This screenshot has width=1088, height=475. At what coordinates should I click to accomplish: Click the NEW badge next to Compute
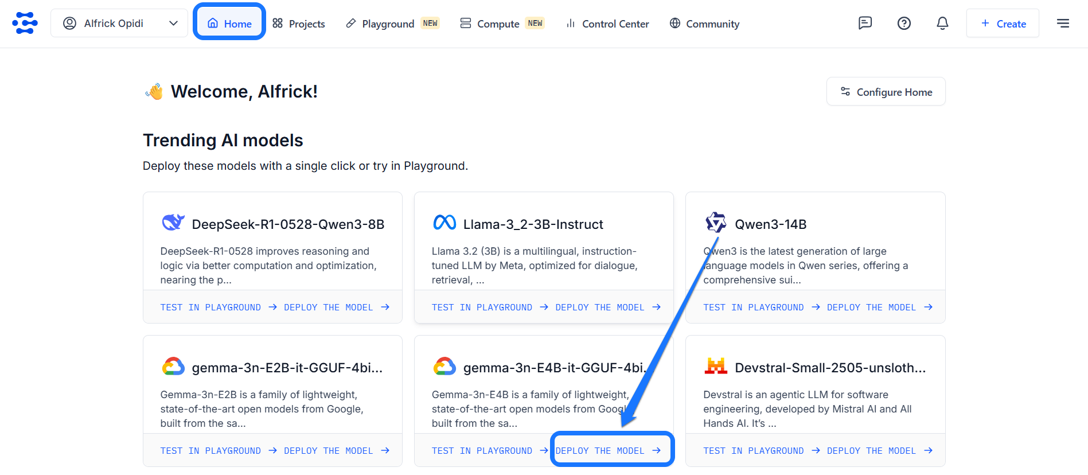pyautogui.click(x=535, y=23)
